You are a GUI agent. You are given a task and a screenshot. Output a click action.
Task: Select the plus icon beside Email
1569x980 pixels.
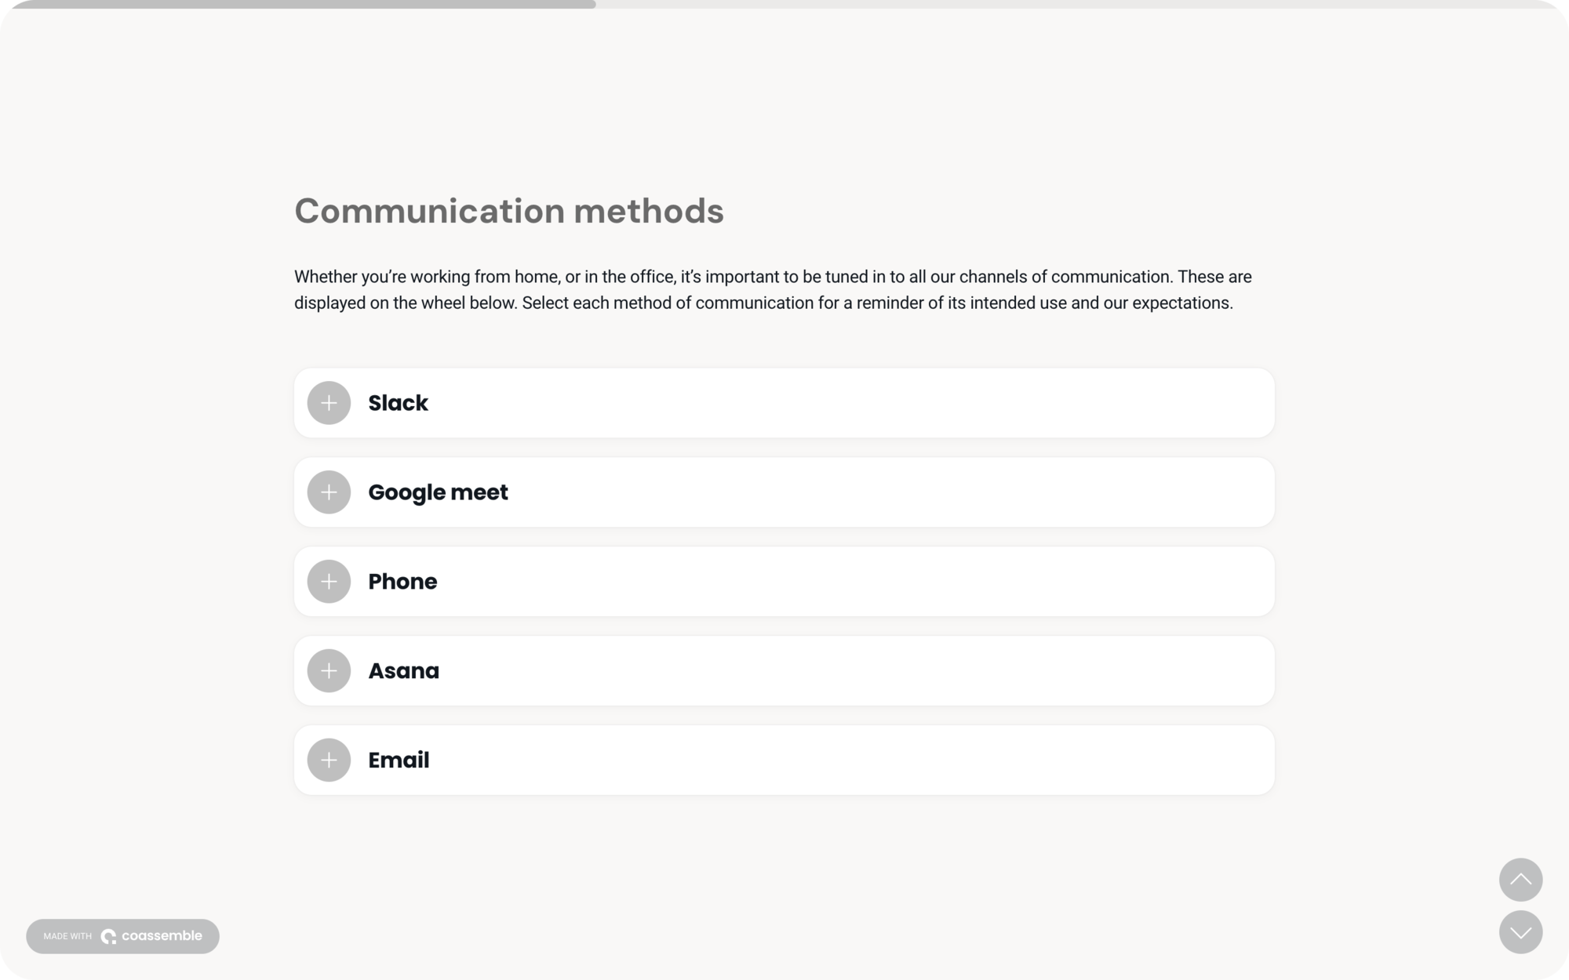point(329,760)
